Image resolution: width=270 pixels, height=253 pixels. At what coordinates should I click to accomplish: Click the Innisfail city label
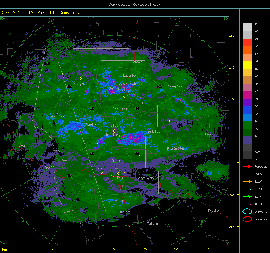(121, 109)
